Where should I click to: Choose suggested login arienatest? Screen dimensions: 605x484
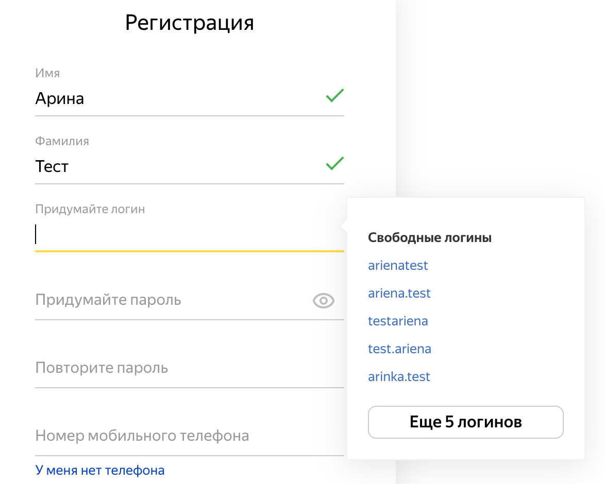[x=398, y=266]
